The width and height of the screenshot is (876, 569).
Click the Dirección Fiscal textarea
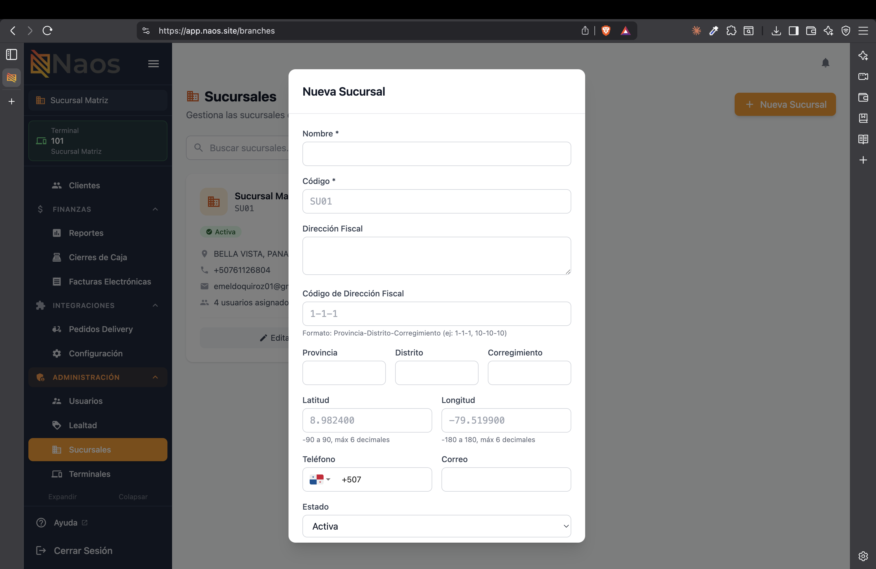[437, 256]
